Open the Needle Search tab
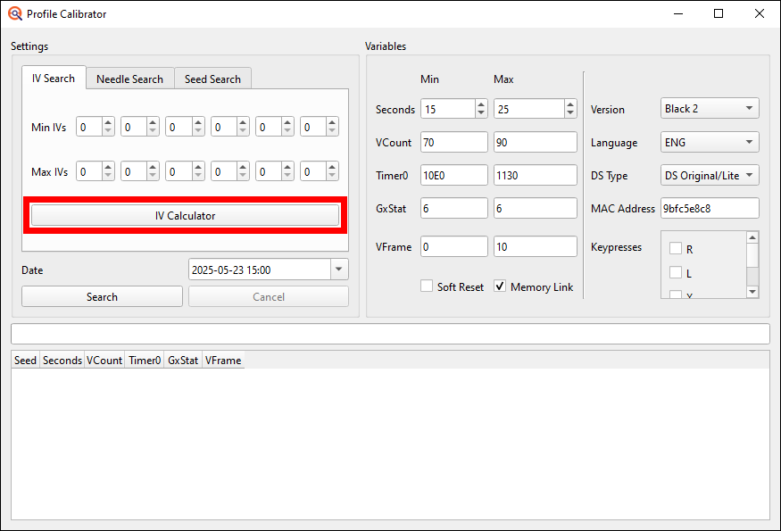781x531 pixels. 130,79
